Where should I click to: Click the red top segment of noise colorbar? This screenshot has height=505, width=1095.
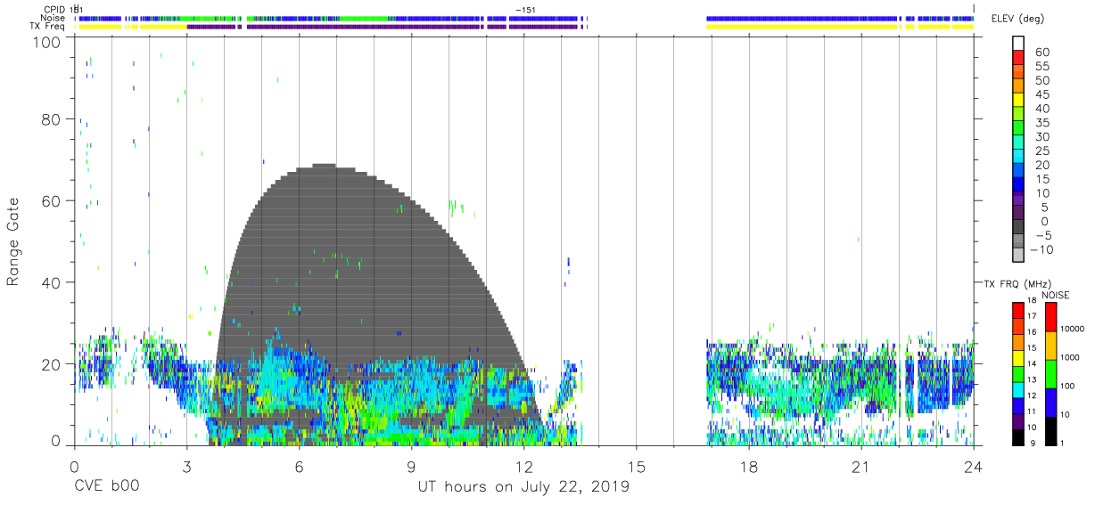pos(1050,316)
